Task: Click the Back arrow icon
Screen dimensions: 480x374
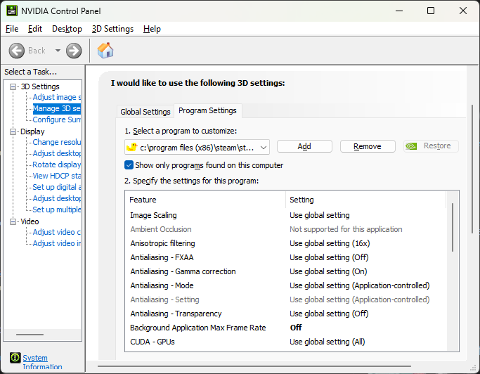Action: 18,51
